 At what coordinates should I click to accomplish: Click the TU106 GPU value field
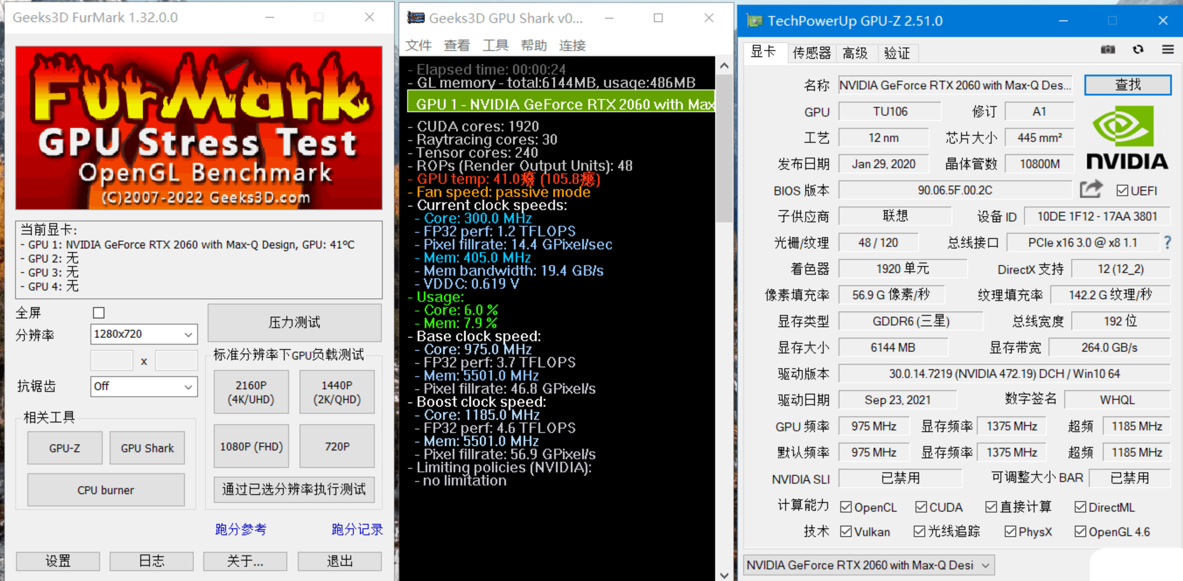(x=890, y=111)
